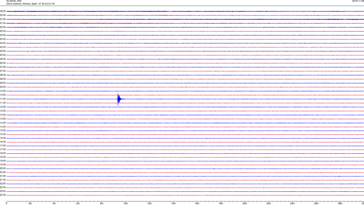Select the 05:30 row time label
364x205 pixels.
click(3, 55)
